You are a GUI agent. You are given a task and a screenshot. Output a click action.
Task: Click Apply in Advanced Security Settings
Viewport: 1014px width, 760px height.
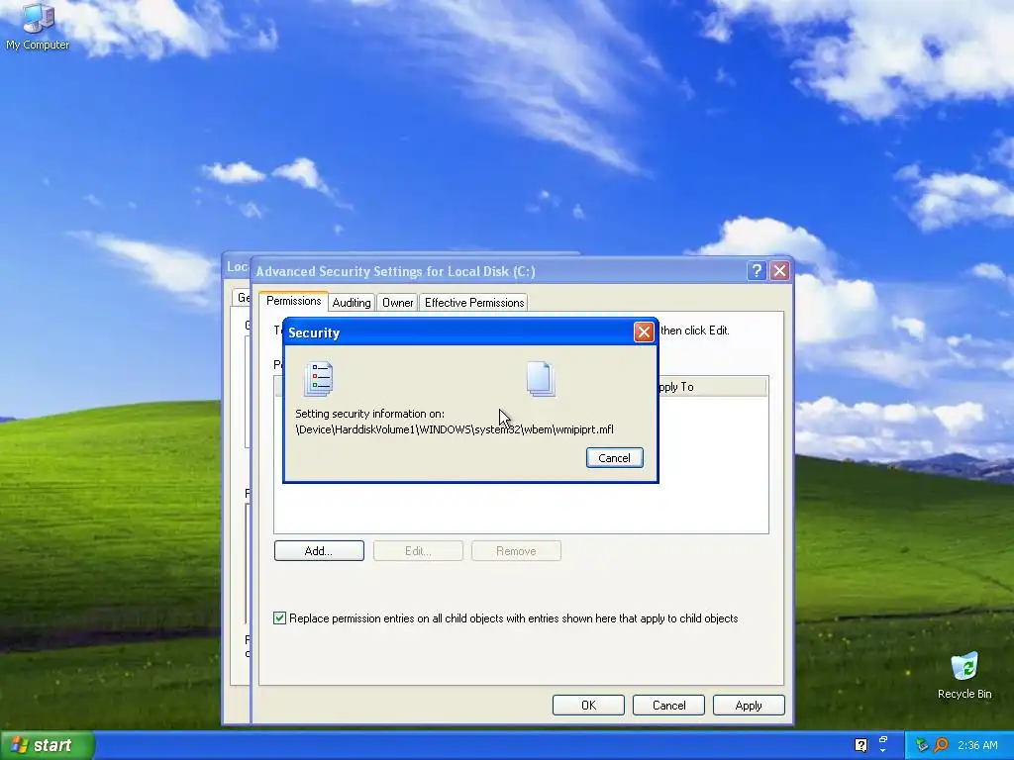[749, 705]
